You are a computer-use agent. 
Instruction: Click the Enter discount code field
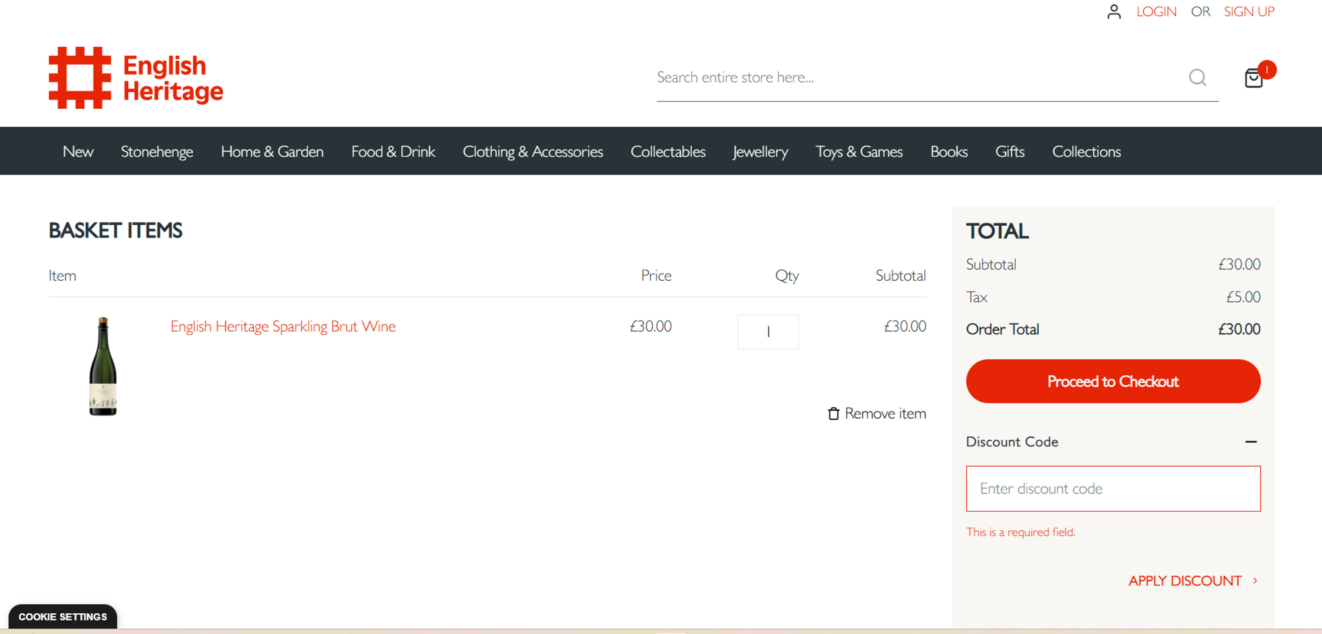(1113, 488)
